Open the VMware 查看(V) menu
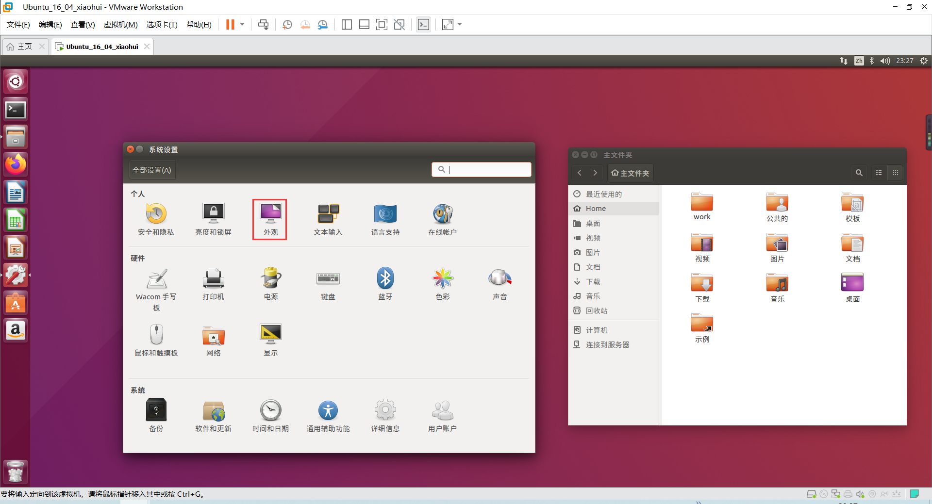This screenshot has width=932, height=504. pyautogui.click(x=83, y=25)
